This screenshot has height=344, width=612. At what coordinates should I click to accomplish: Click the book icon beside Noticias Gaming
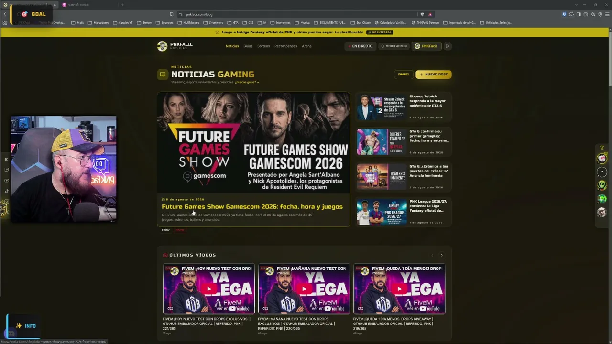click(x=163, y=75)
